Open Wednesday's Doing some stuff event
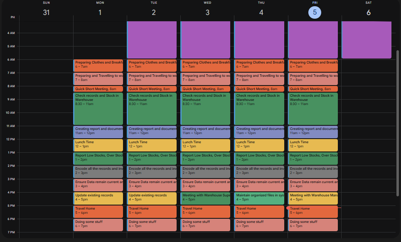Image resolution: width=401 pixels, height=242 pixels. (206, 225)
